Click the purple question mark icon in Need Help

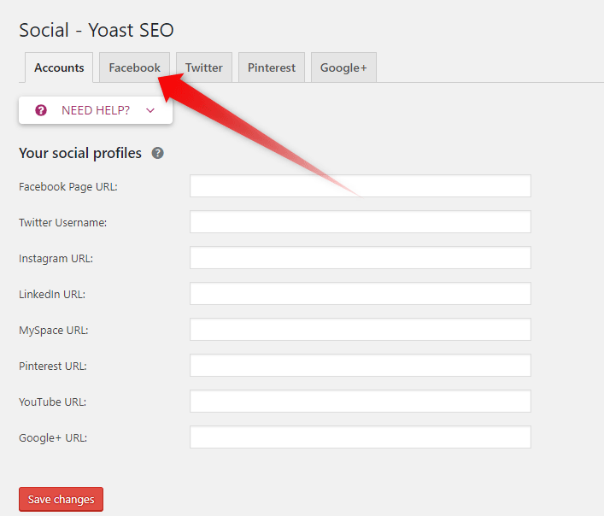(41, 110)
